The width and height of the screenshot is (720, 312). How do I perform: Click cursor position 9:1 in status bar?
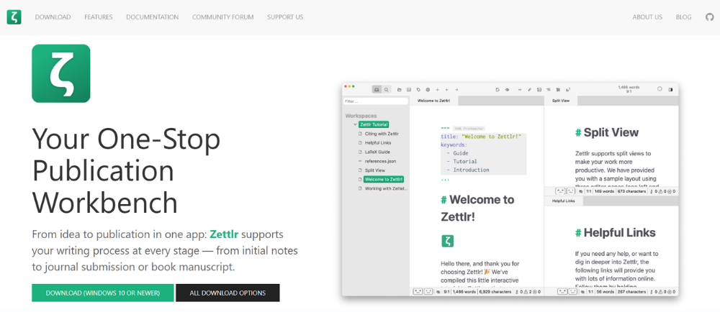click(447, 292)
